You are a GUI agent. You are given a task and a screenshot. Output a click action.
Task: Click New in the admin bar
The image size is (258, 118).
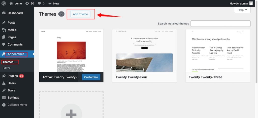point(56,4)
